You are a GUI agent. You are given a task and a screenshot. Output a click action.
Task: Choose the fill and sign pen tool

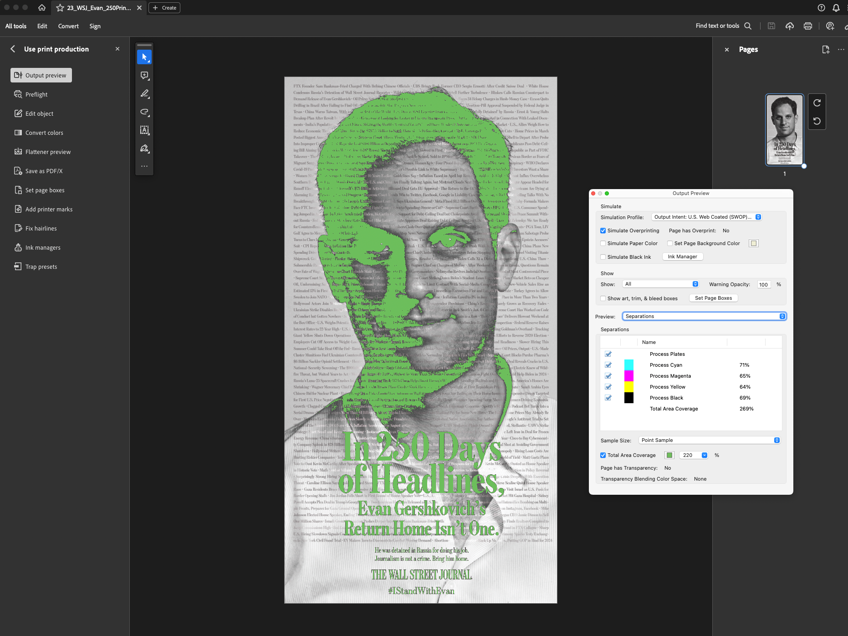tap(144, 148)
